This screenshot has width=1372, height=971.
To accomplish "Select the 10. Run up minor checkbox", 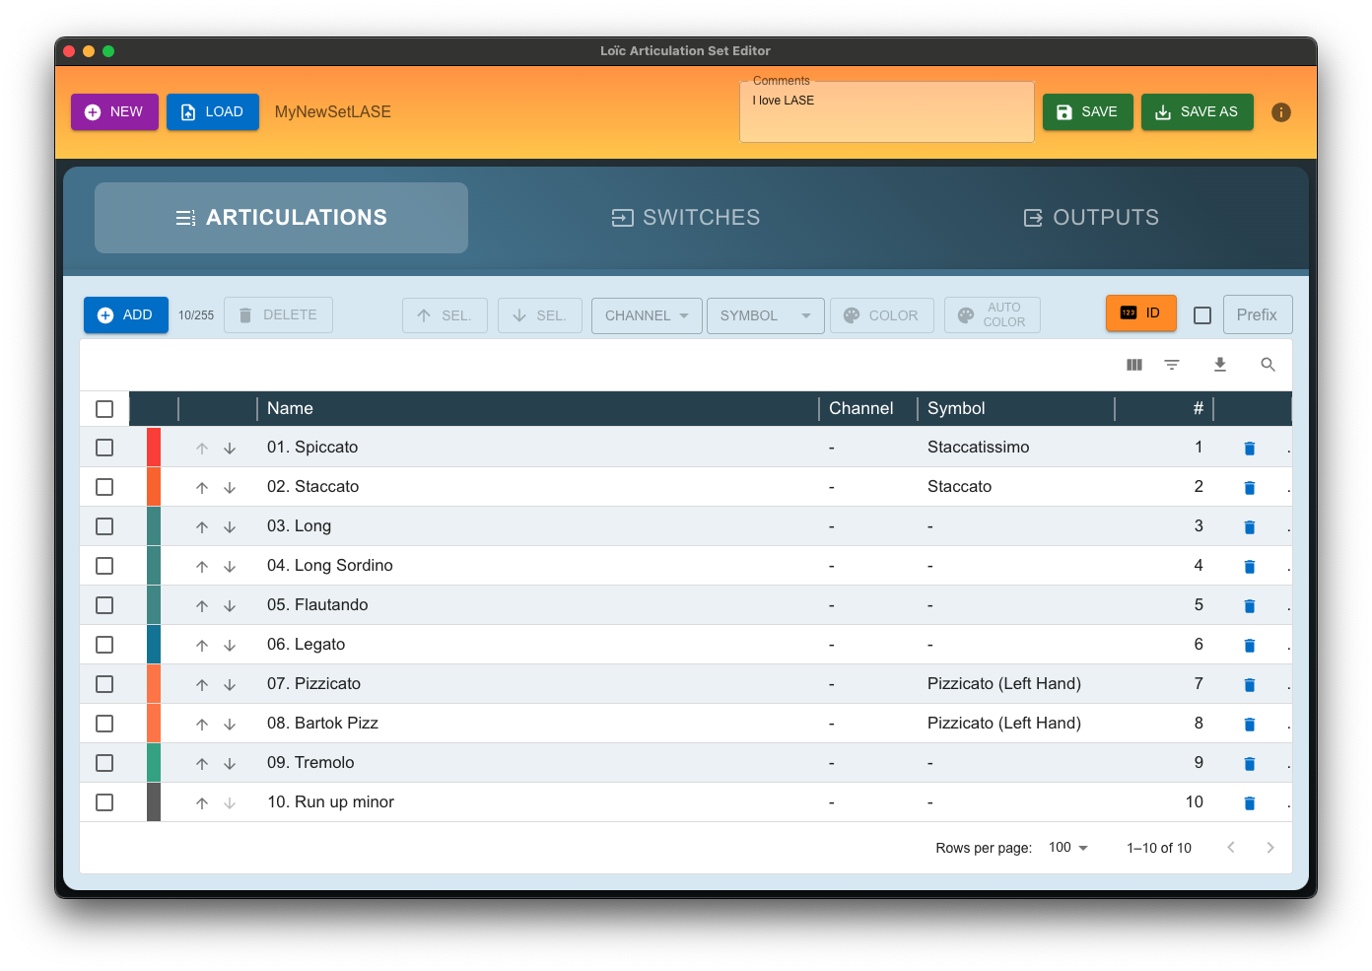I will point(104,802).
